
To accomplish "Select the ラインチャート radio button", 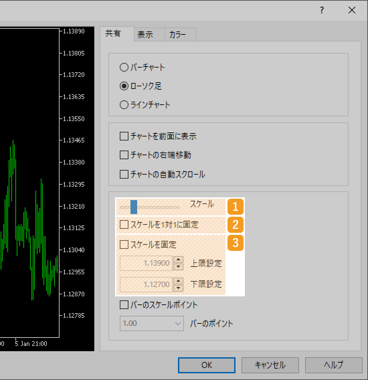I will point(124,105).
